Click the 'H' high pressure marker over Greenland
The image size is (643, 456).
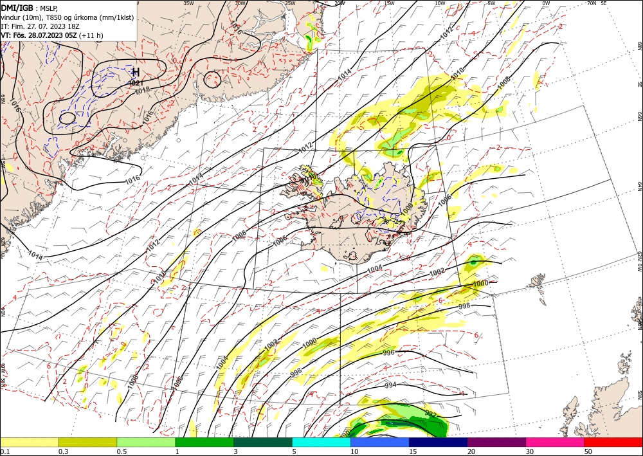click(x=136, y=73)
